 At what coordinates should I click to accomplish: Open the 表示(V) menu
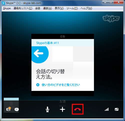(59, 8)
